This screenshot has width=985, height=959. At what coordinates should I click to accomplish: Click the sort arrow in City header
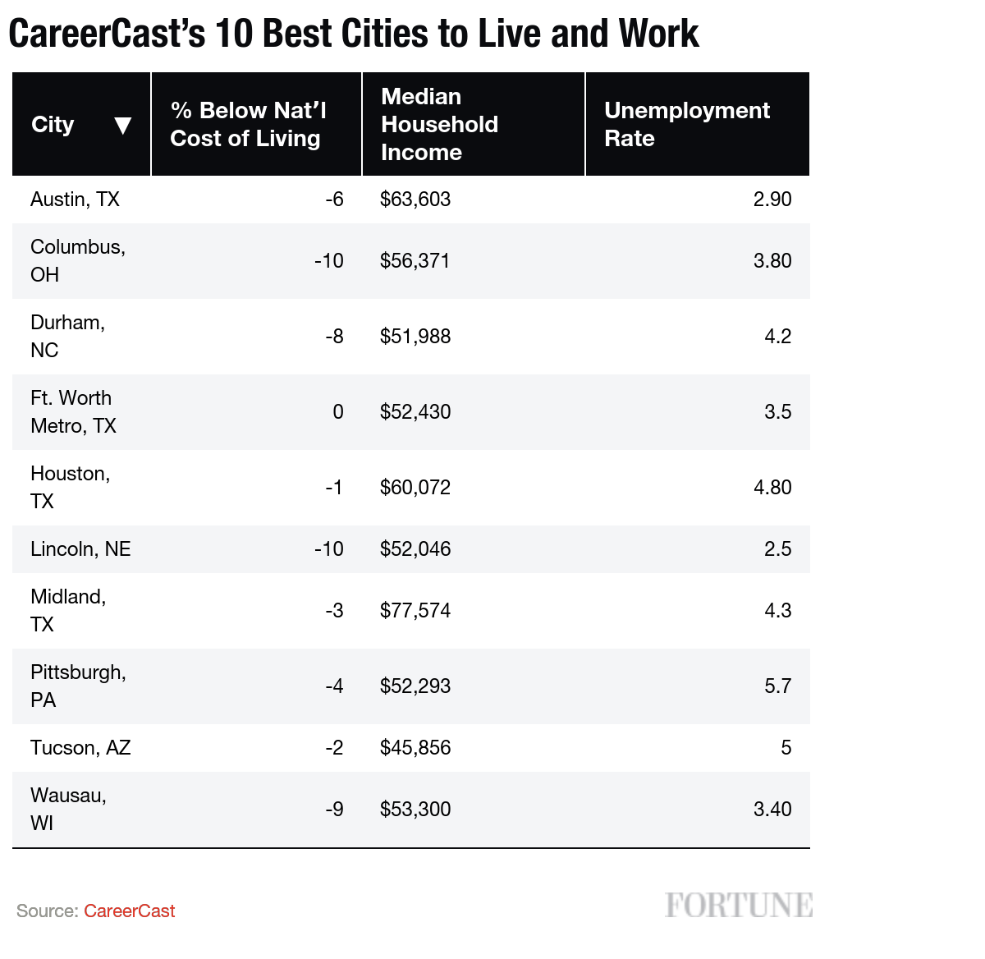(x=122, y=126)
